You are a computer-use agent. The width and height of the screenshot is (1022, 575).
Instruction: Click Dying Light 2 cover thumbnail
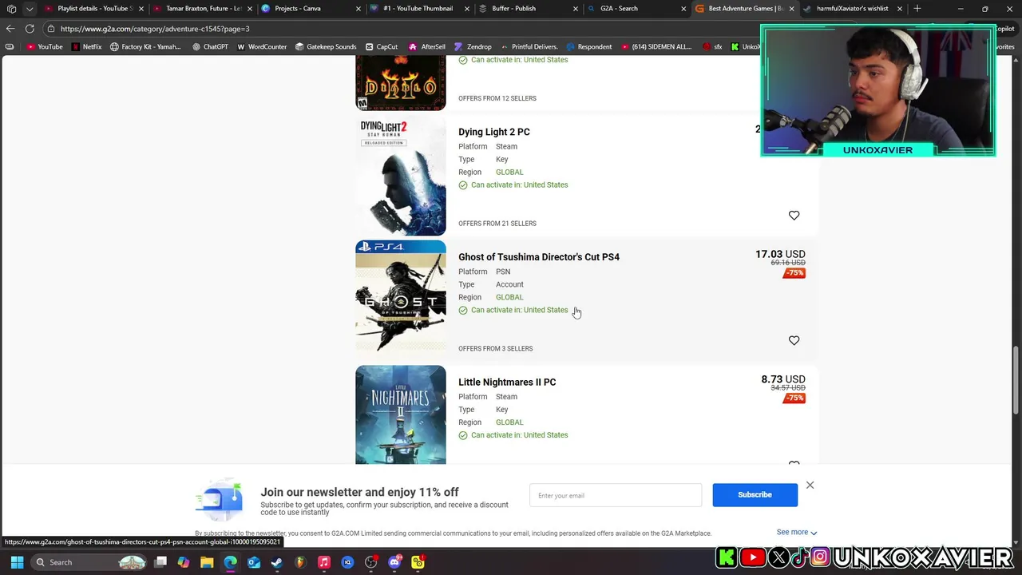(401, 176)
